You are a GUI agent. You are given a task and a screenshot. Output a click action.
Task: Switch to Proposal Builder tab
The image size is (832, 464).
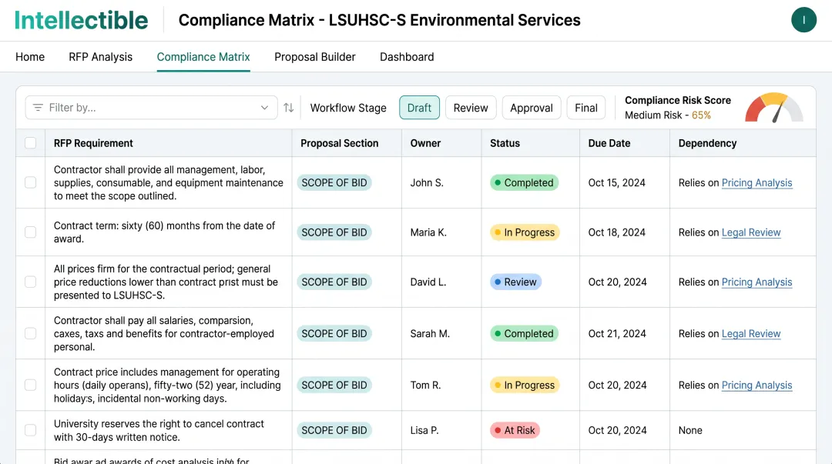click(x=314, y=57)
